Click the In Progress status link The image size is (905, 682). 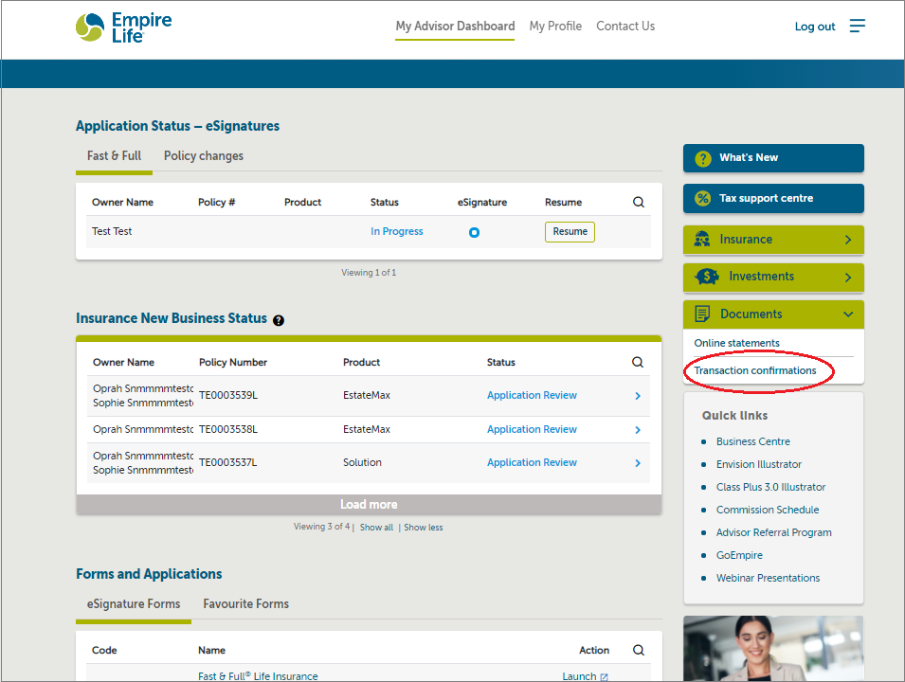click(x=396, y=231)
